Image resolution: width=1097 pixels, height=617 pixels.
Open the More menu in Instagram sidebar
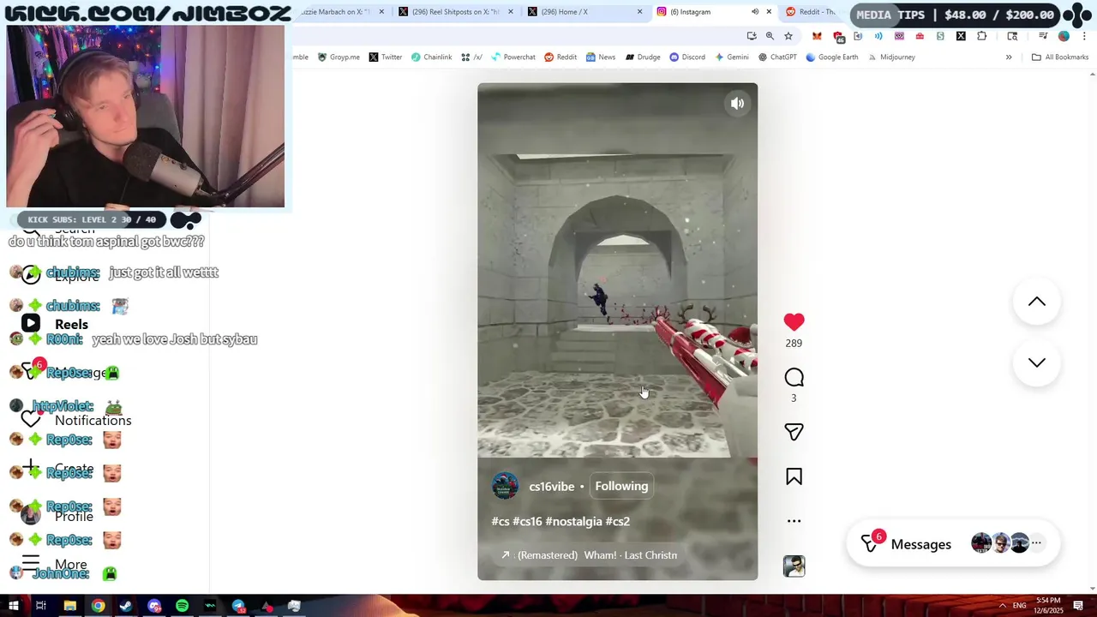(54, 565)
